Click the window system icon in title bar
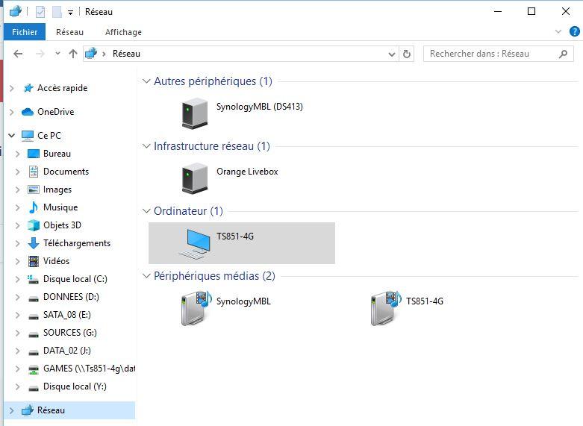Viewport: 583px width, 426px height. pos(15,11)
